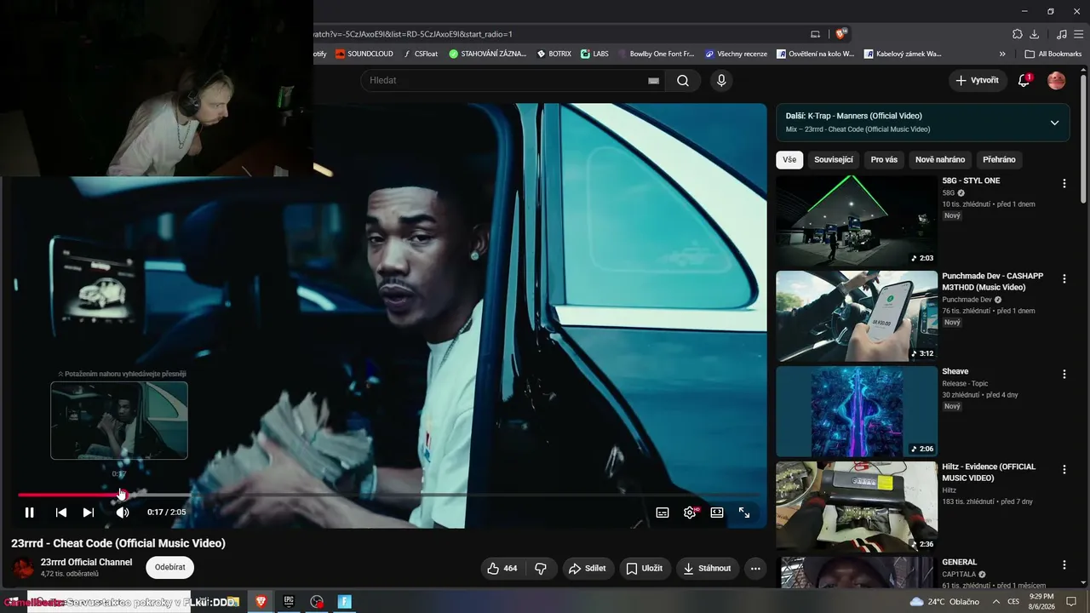
Task: Open the account avatar menu
Action: [x=1057, y=80]
